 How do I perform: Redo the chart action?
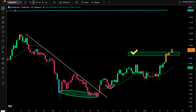(x=109, y=2)
